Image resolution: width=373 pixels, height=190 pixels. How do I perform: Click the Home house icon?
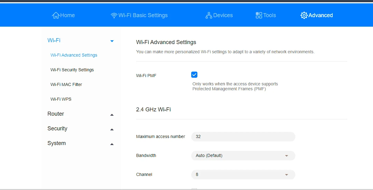click(x=56, y=15)
